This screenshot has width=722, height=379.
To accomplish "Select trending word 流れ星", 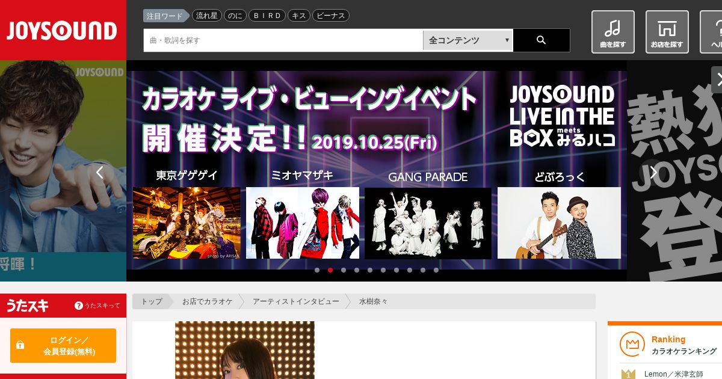I will 207,16.
